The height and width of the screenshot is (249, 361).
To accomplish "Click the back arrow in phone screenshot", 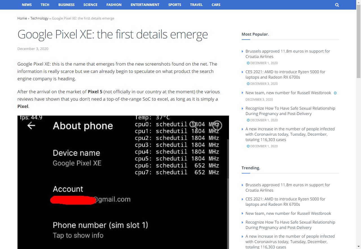I will [31, 126].
